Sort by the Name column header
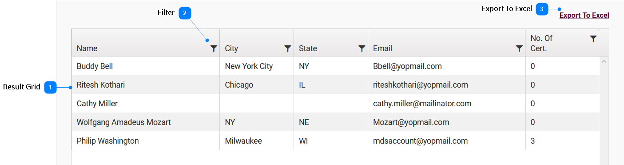The height and width of the screenshot is (165, 624). tap(87, 48)
